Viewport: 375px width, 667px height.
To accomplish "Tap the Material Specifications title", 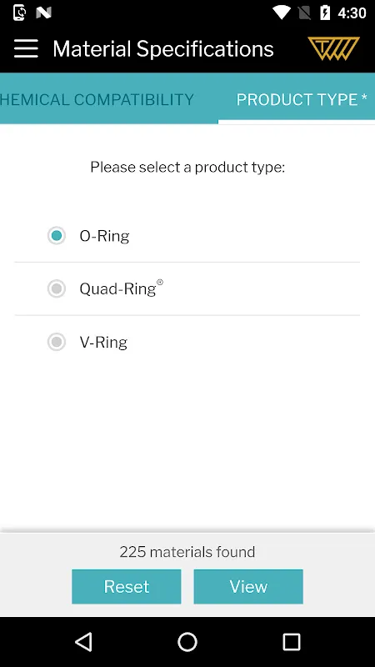I will pos(163,49).
